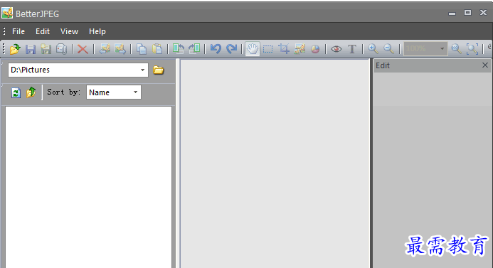
Task: Open the Help menu
Action: coord(97,31)
